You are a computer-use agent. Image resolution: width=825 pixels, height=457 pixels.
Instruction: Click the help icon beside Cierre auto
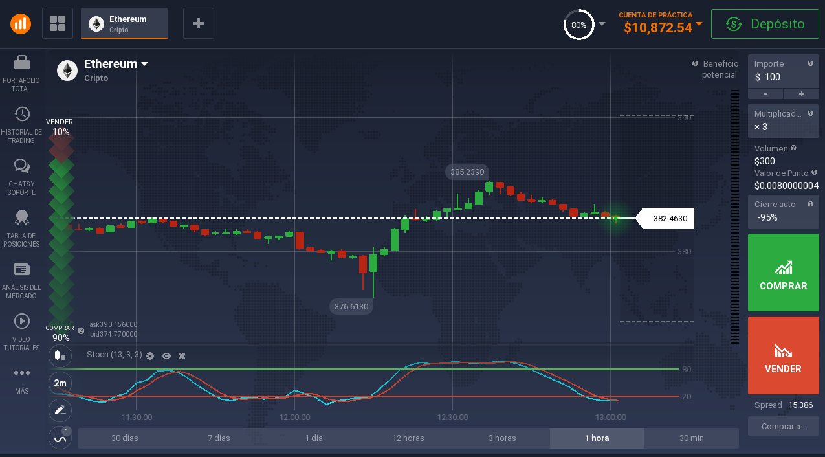[810, 204]
